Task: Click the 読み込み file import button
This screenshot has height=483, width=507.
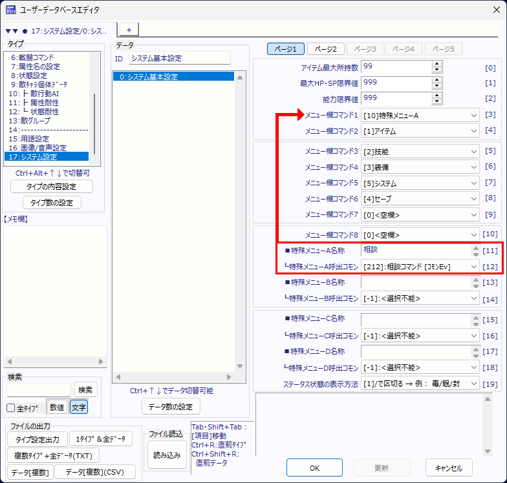Action: pos(167,455)
